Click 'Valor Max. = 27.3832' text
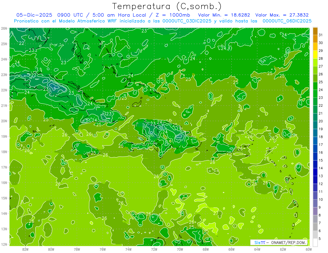The image size is (328, 253). (282, 15)
